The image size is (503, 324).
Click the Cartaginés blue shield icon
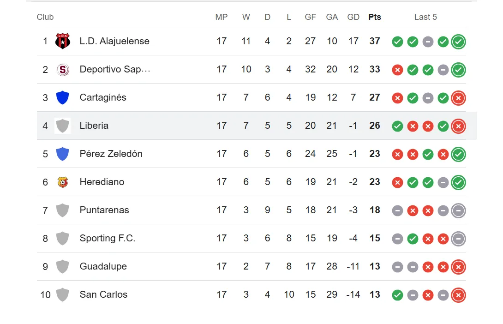(63, 97)
